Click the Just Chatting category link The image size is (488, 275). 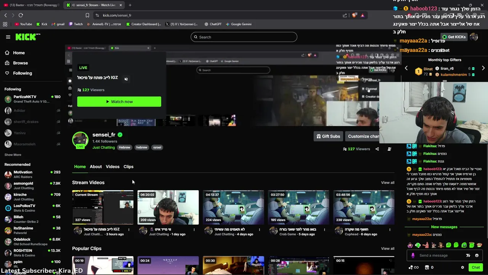(x=103, y=147)
